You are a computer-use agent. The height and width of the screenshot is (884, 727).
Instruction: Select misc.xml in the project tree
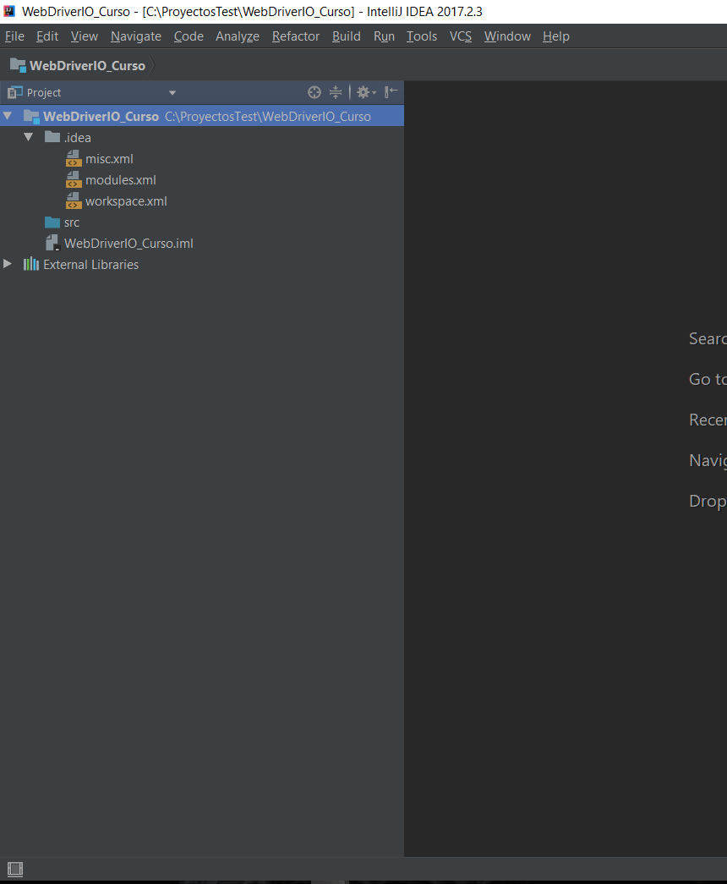click(x=109, y=159)
